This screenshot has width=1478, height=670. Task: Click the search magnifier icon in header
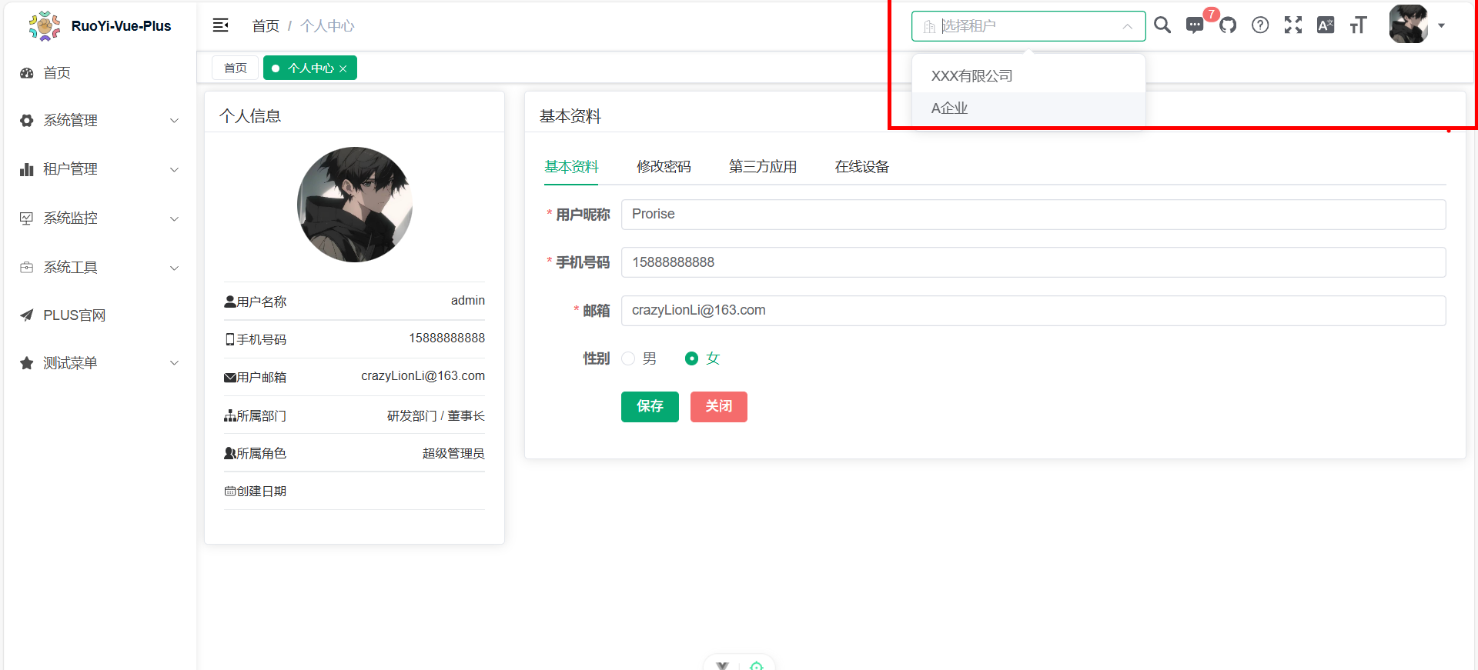click(1162, 25)
